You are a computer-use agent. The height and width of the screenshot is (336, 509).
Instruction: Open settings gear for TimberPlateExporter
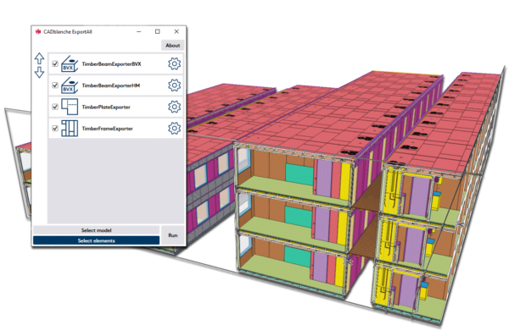174,107
